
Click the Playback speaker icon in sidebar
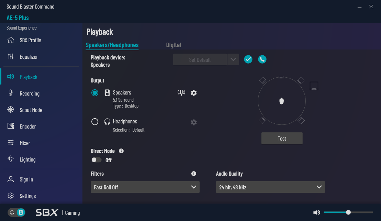coord(11,77)
